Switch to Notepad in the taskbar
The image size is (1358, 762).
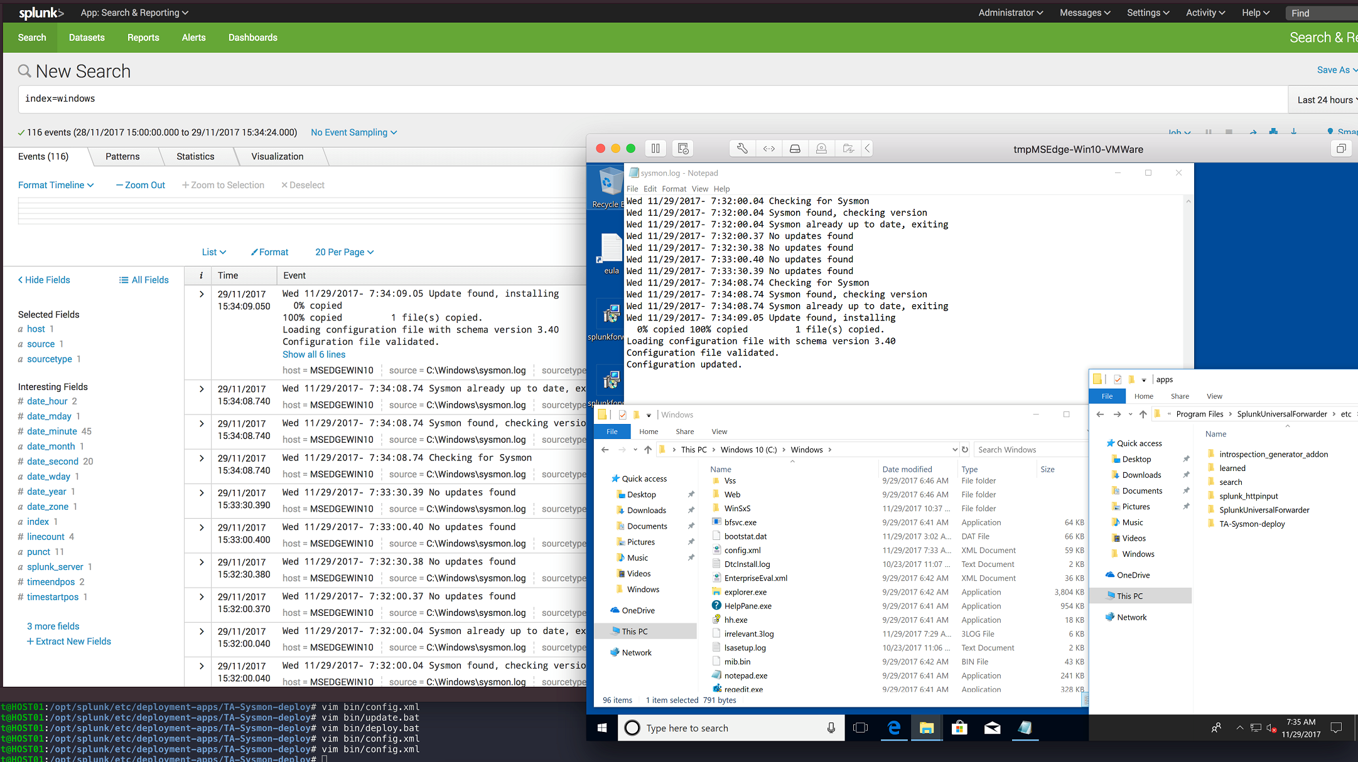pos(1025,728)
